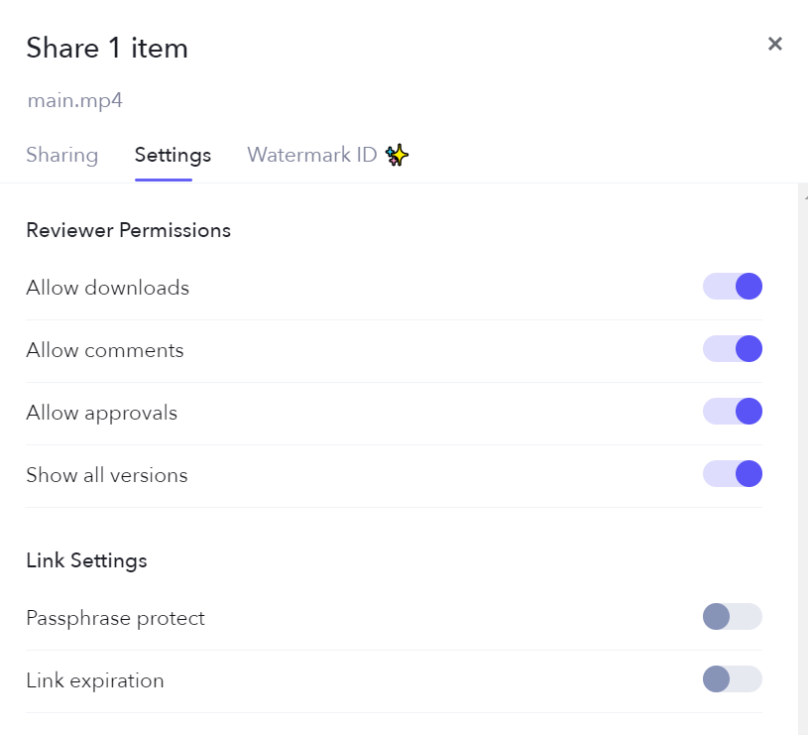808x735 pixels.
Task: Click the settings panel vertical scrollbar
Action: (803, 446)
